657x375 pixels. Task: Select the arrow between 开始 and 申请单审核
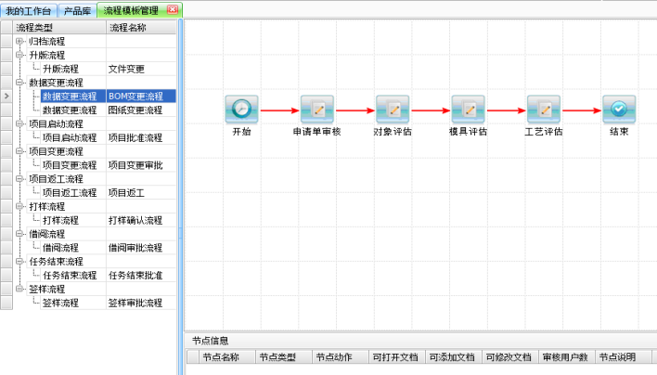(x=279, y=110)
